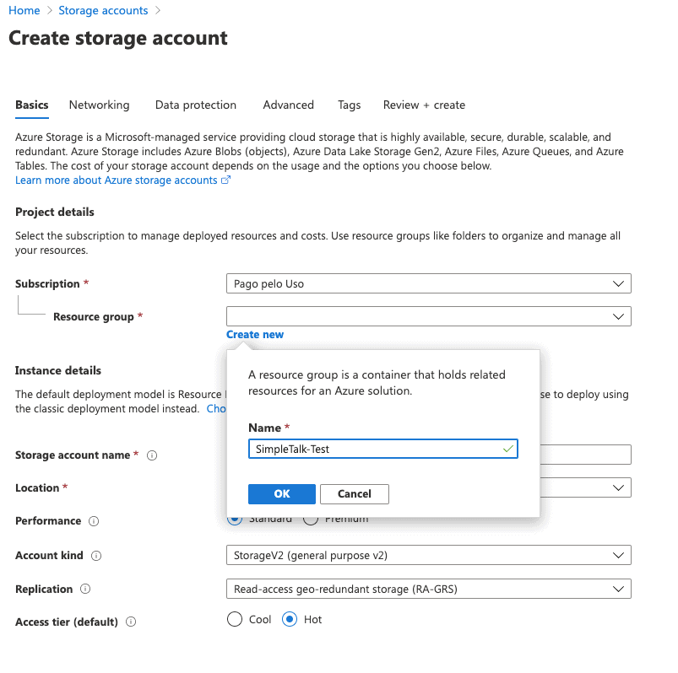The width and height of the screenshot is (678, 673).
Task: Click the Storage accounts breadcrumb link
Action: point(103,11)
